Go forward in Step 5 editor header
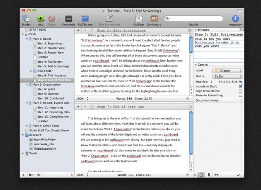The height and width of the screenshot is (190, 261). [85, 30]
